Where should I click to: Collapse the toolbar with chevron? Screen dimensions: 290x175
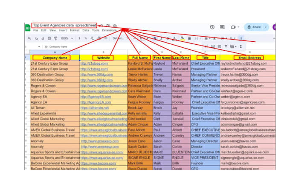(274, 38)
